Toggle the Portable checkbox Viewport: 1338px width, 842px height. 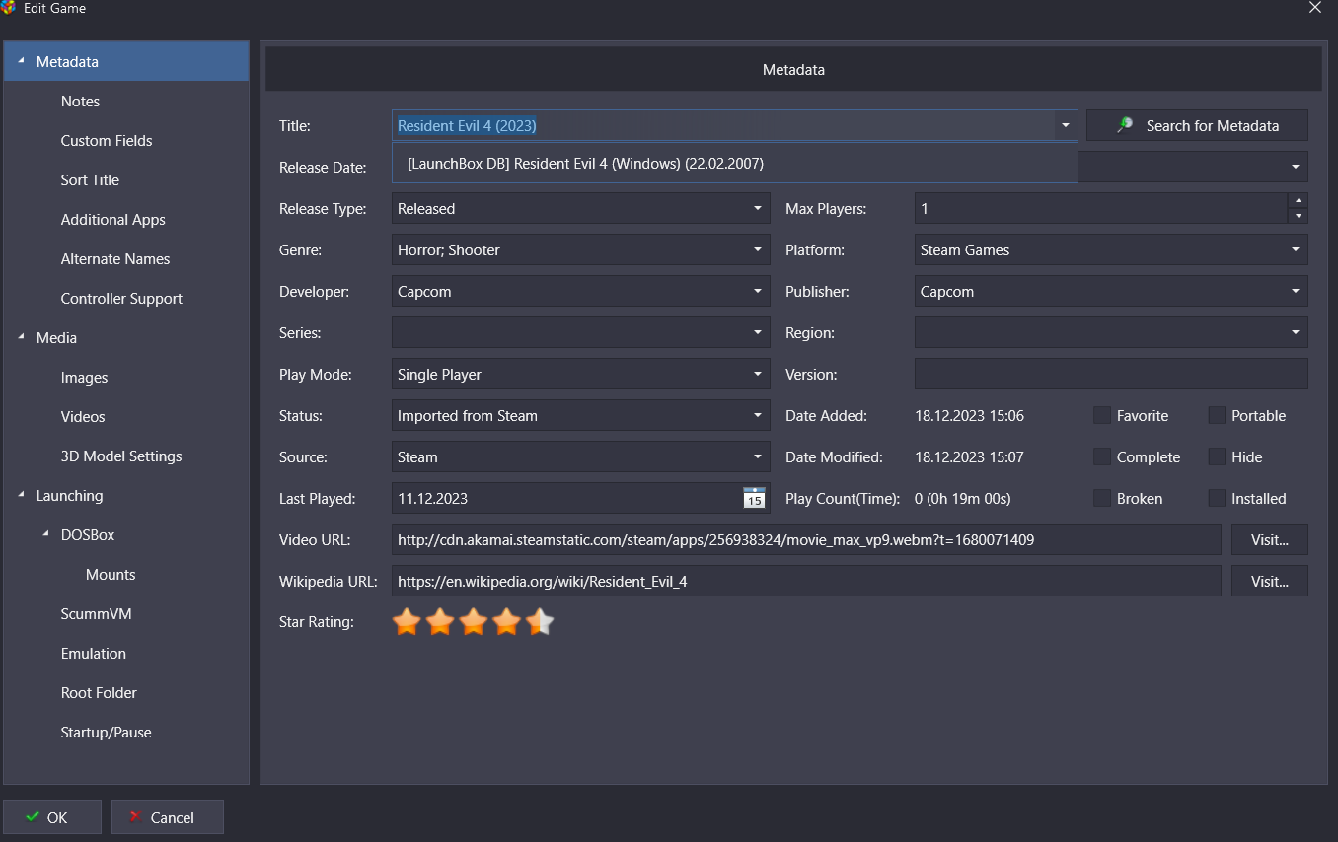[x=1217, y=416]
